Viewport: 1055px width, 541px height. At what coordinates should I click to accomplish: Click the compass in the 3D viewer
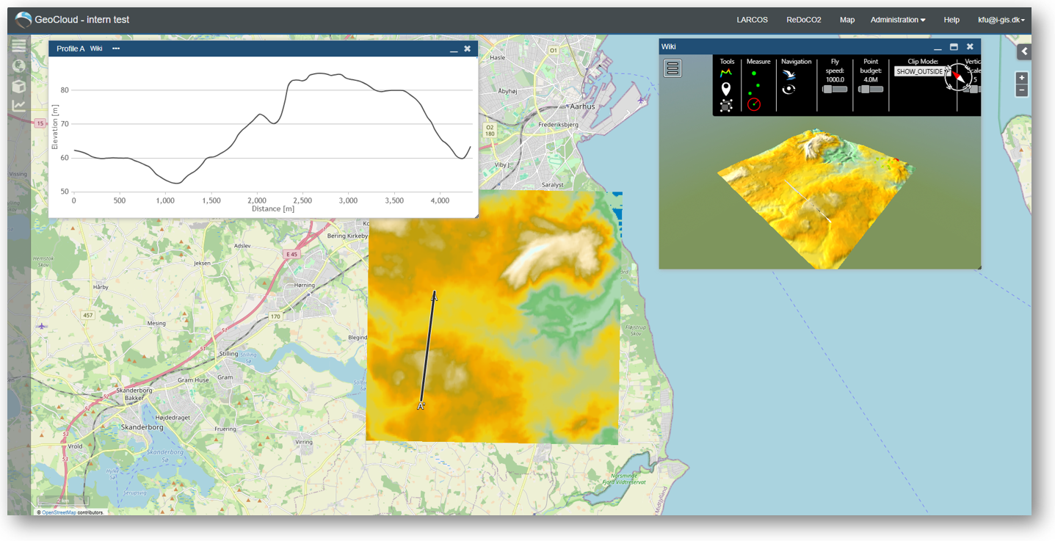(x=958, y=77)
